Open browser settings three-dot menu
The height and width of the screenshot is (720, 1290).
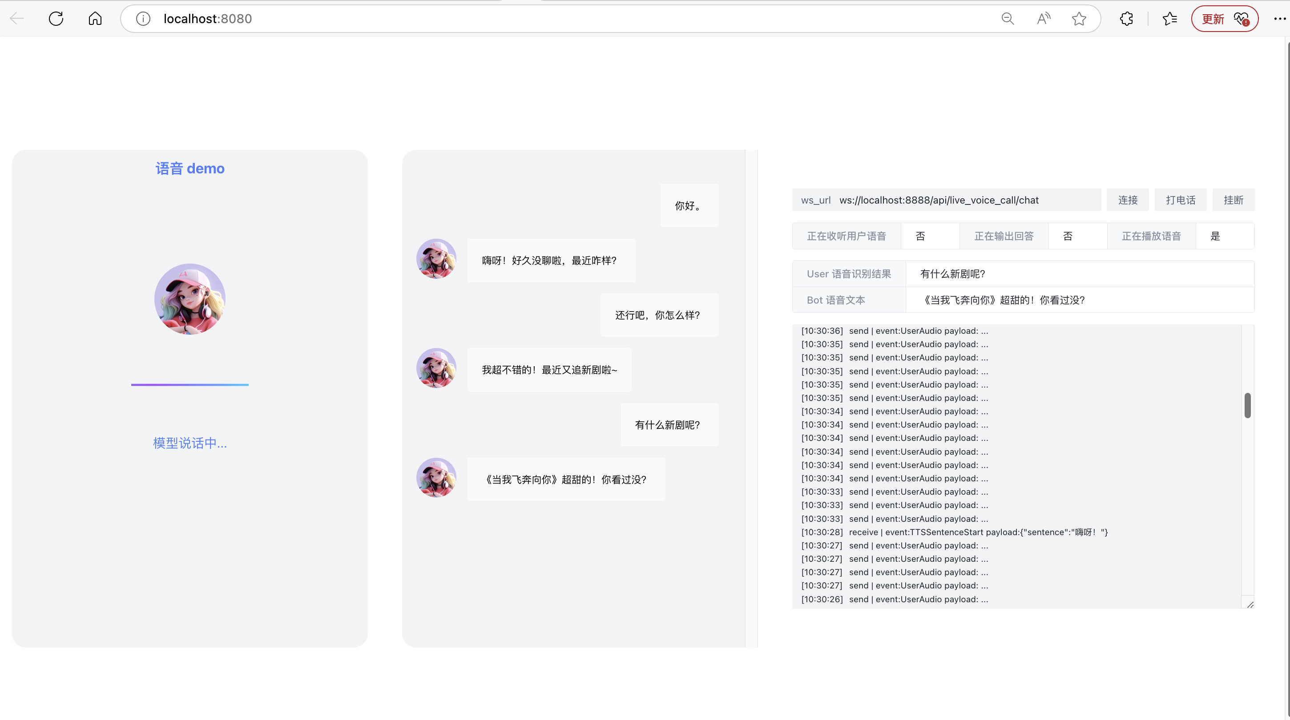point(1279,19)
